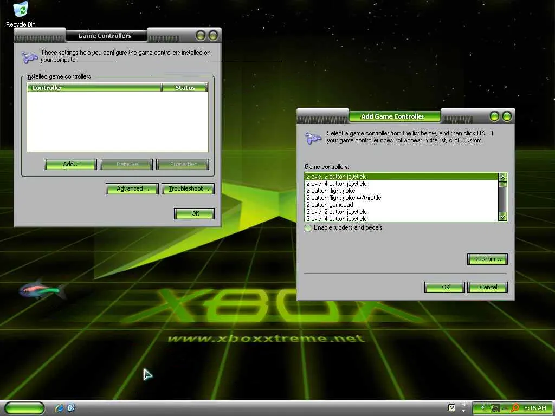Open the taskbar dropdown arrow below printer icon
The width and height of the screenshot is (555, 416).
[464, 411]
